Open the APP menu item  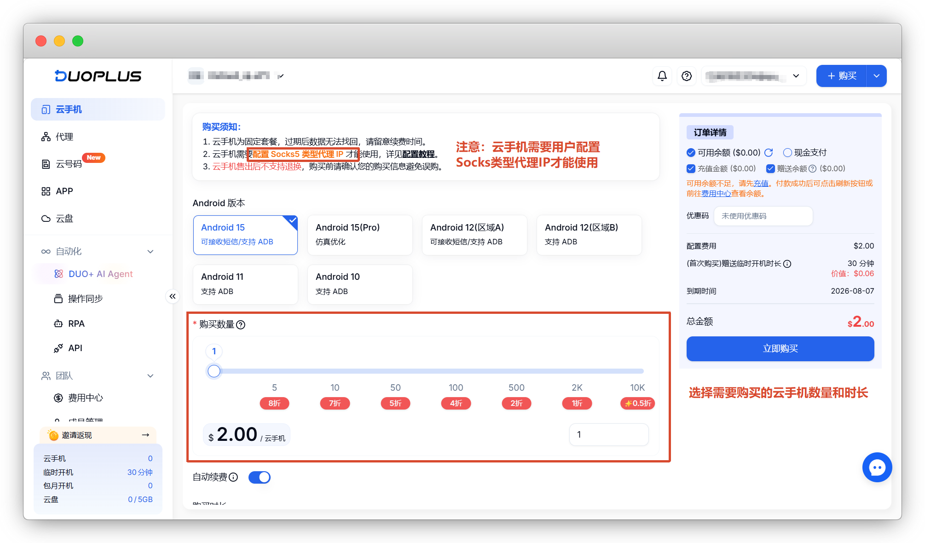point(98,191)
